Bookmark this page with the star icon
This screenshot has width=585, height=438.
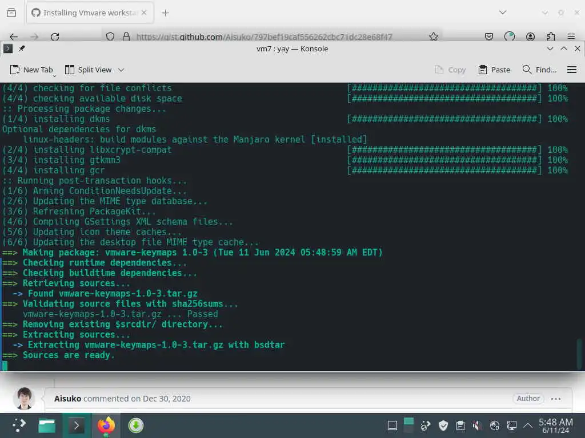(x=433, y=36)
